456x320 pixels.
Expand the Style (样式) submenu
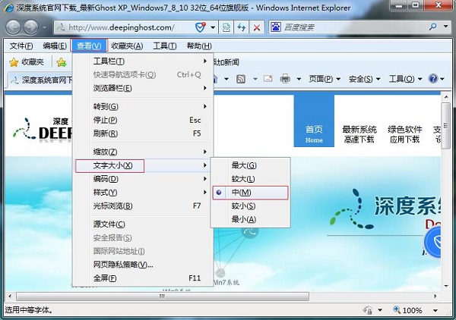click(143, 193)
